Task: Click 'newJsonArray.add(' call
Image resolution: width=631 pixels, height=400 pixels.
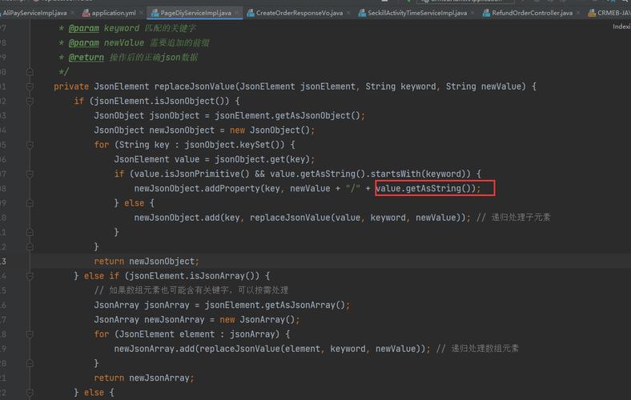Action: tap(156, 349)
